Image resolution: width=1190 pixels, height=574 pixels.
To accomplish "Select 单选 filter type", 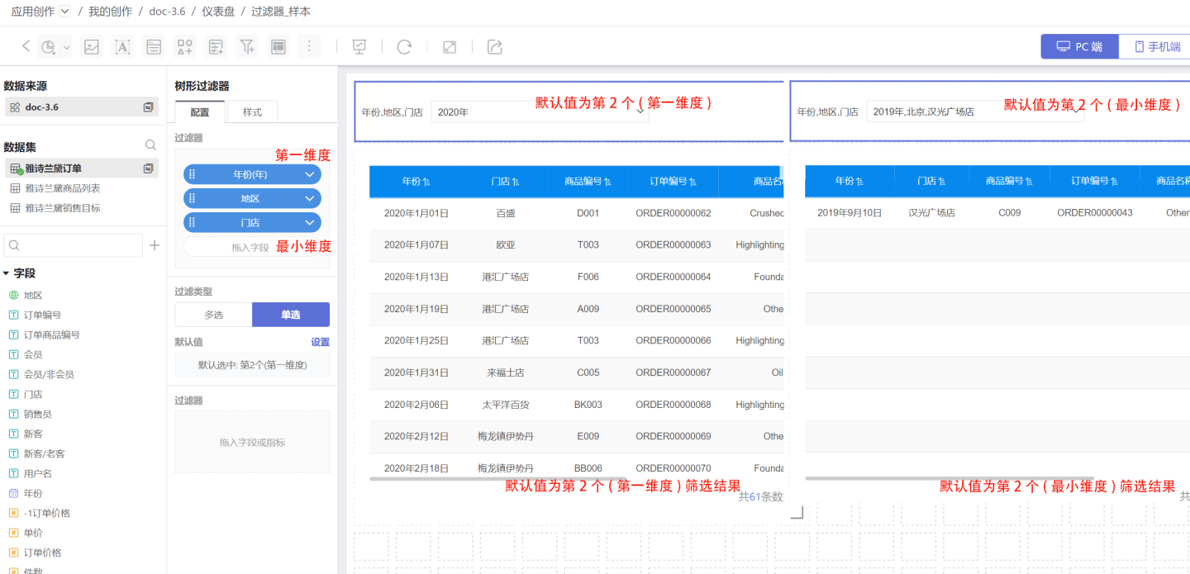I will click(x=291, y=315).
